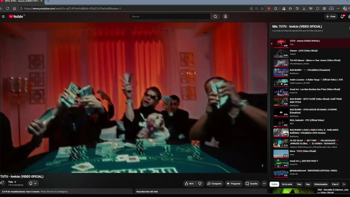Open YA ICE DILAN x REY TONY video

coord(310,143)
